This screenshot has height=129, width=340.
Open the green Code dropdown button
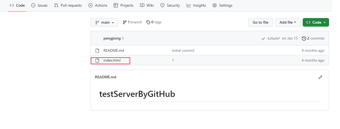pos(316,22)
